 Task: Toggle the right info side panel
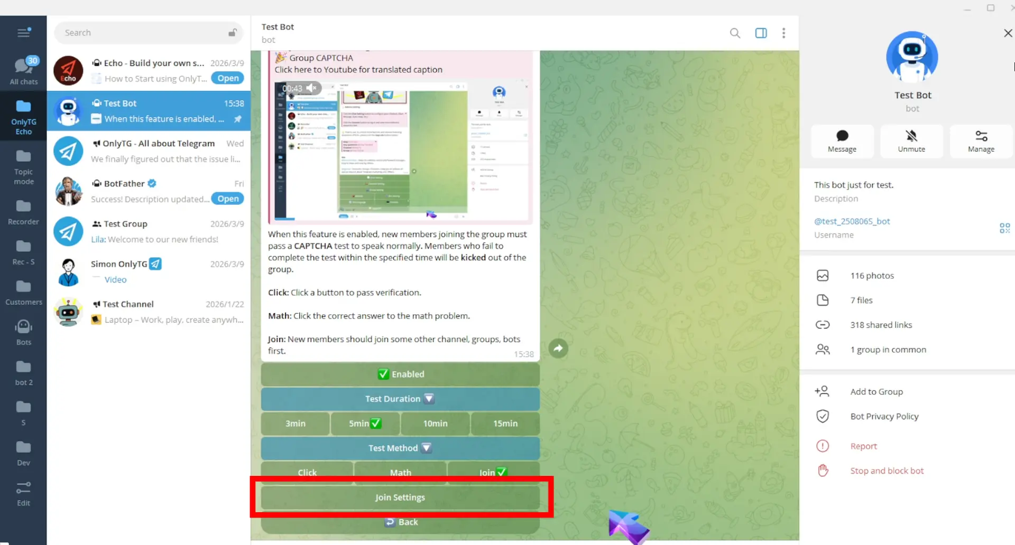pos(761,33)
